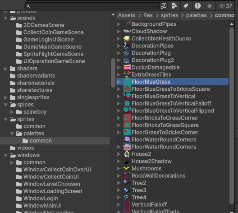Open in new window search icon
Image resolution: width=238 pixels, height=213 pixels.
(164, 6)
